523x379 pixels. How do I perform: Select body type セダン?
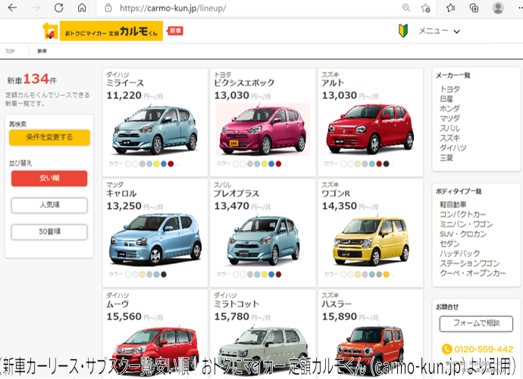pos(449,244)
